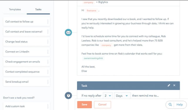Screen dimensions: 188x110
Task: Click the alarm clock task step icon
Action: [x=68, y=95]
